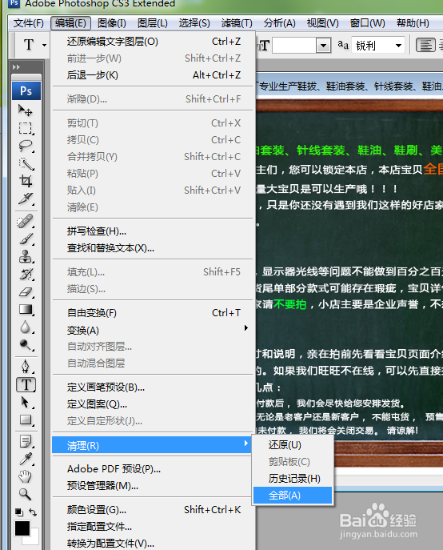
Task: Select the Notes tool
Action: [26, 442]
